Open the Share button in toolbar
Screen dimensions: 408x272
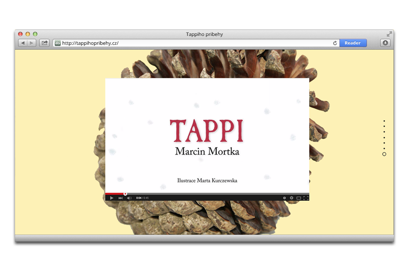click(44, 43)
